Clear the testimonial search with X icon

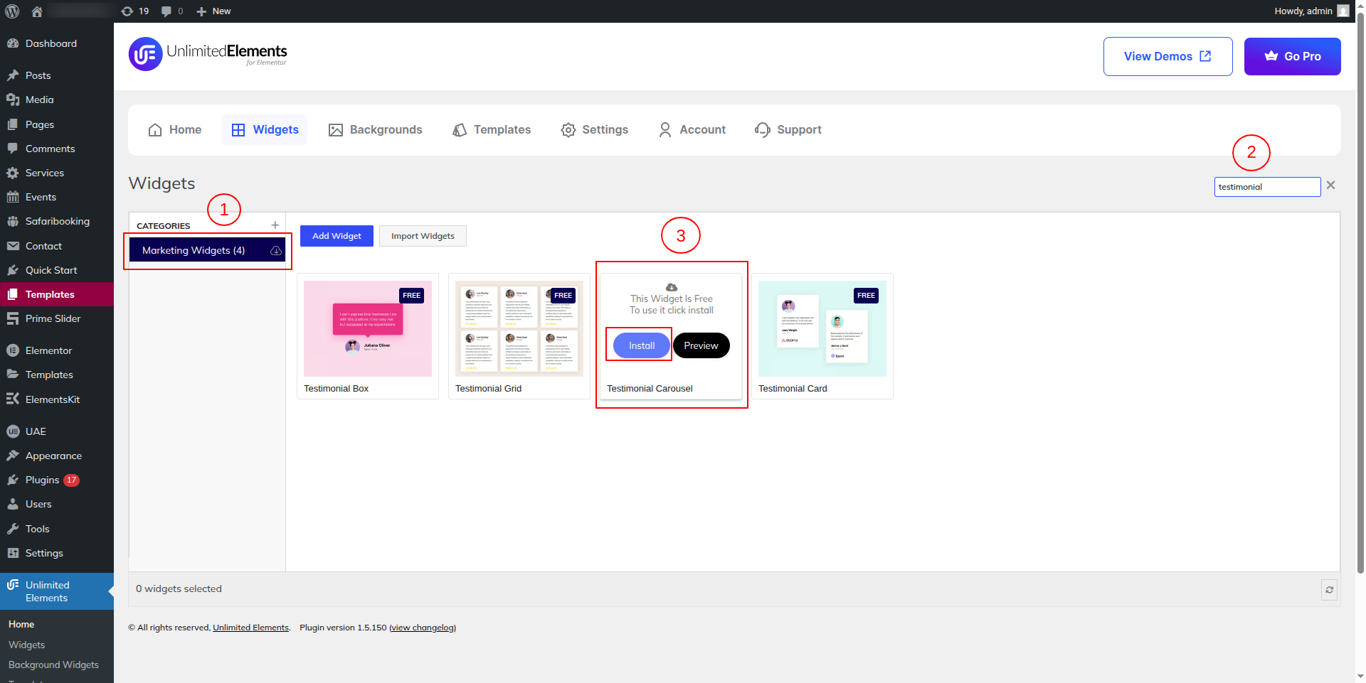[x=1330, y=185]
